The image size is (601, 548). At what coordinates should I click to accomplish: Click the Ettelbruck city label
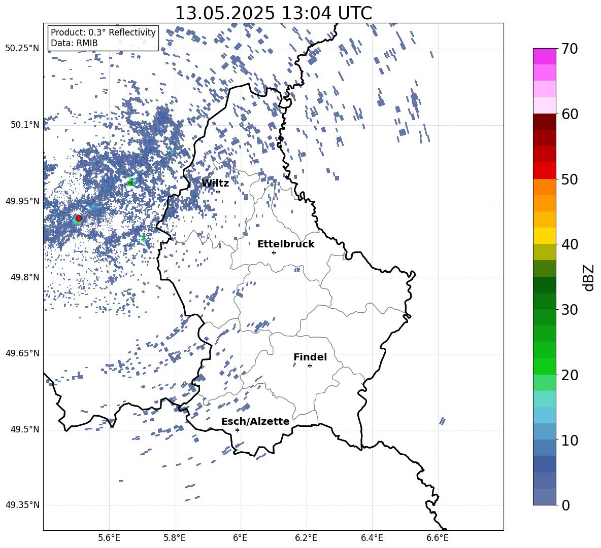(286, 244)
